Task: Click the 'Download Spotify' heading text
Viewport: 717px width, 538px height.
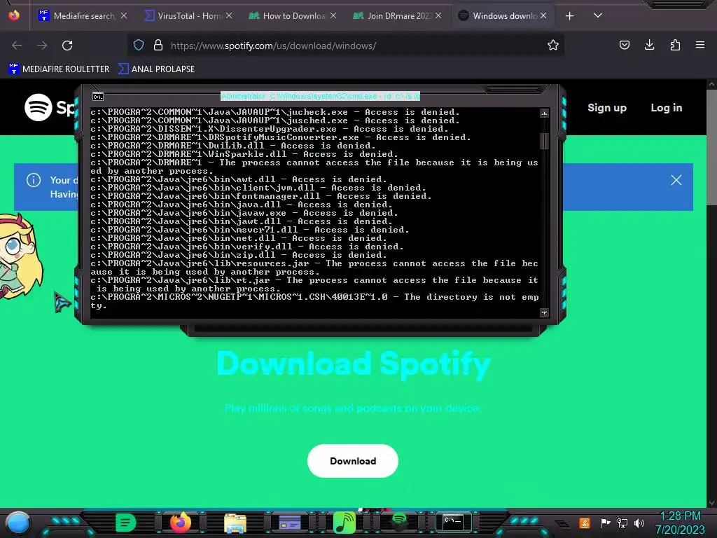Action: [354, 364]
